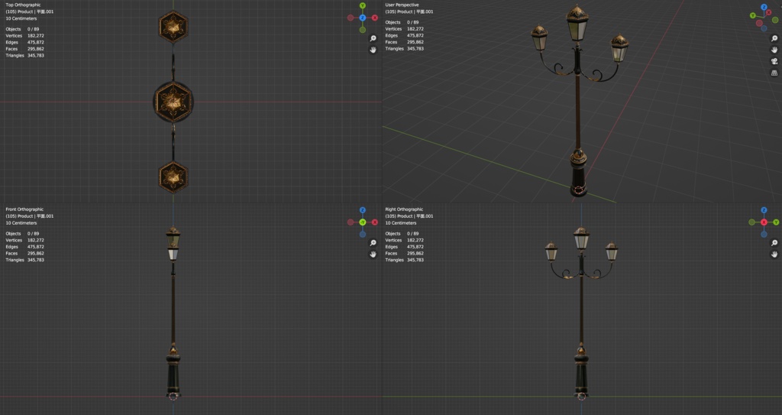782x415 pixels.
Task: Click red X center on Right Orthographic gizmo
Action: click(x=764, y=222)
